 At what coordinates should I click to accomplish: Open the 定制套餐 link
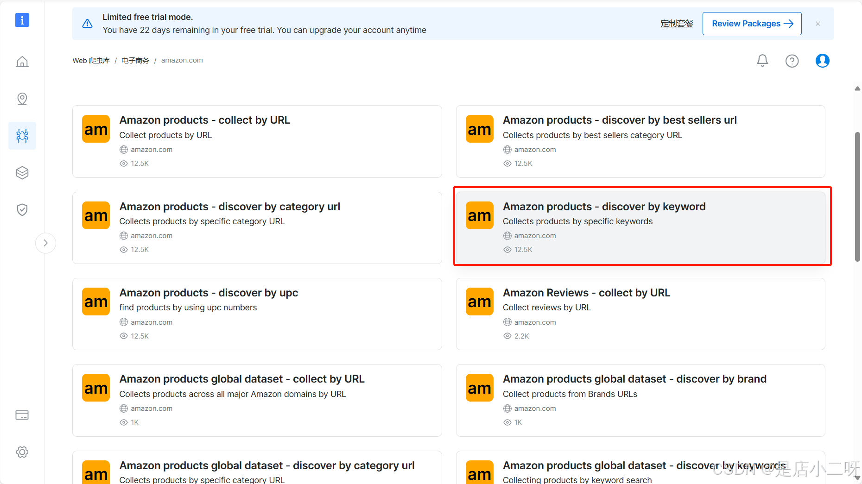pyautogui.click(x=677, y=24)
